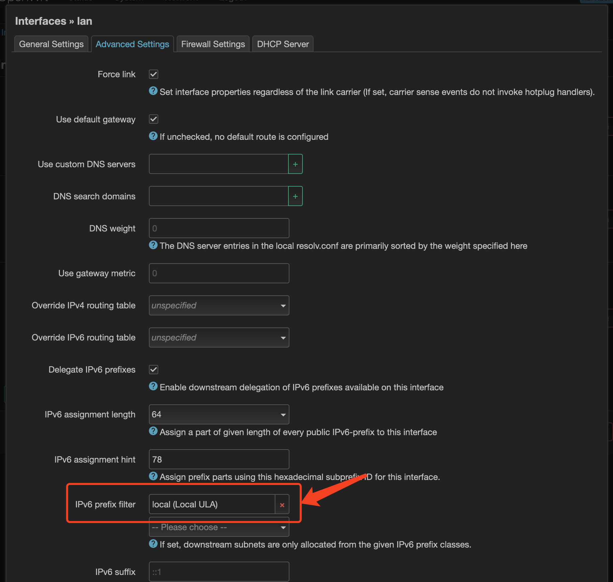Click the IPv6 suffix input field
Image resolution: width=613 pixels, height=582 pixels.
219,572
